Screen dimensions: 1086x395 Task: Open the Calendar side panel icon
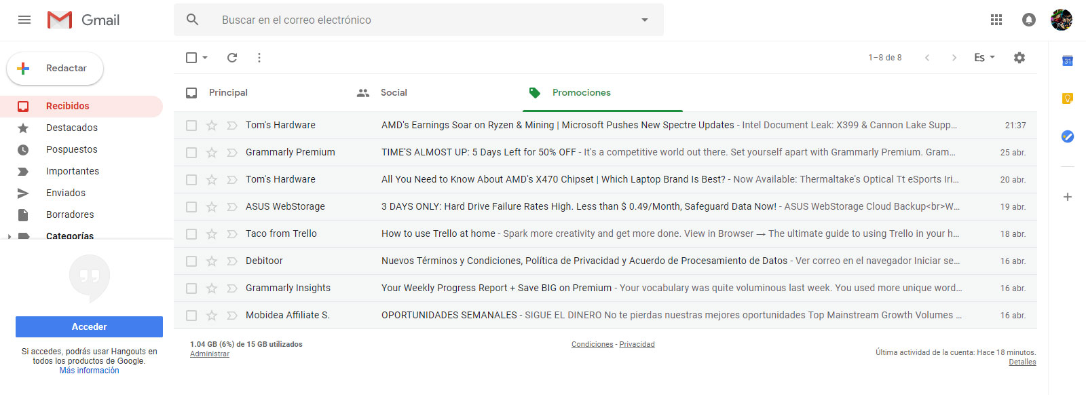(x=1068, y=60)
